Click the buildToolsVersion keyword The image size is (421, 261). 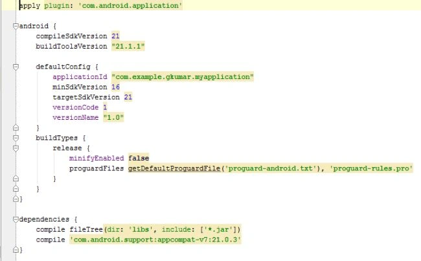[71, 46]
